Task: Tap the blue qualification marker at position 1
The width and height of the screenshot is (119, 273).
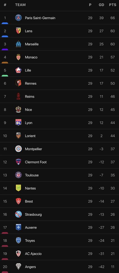Action: [x=5, y=23]
